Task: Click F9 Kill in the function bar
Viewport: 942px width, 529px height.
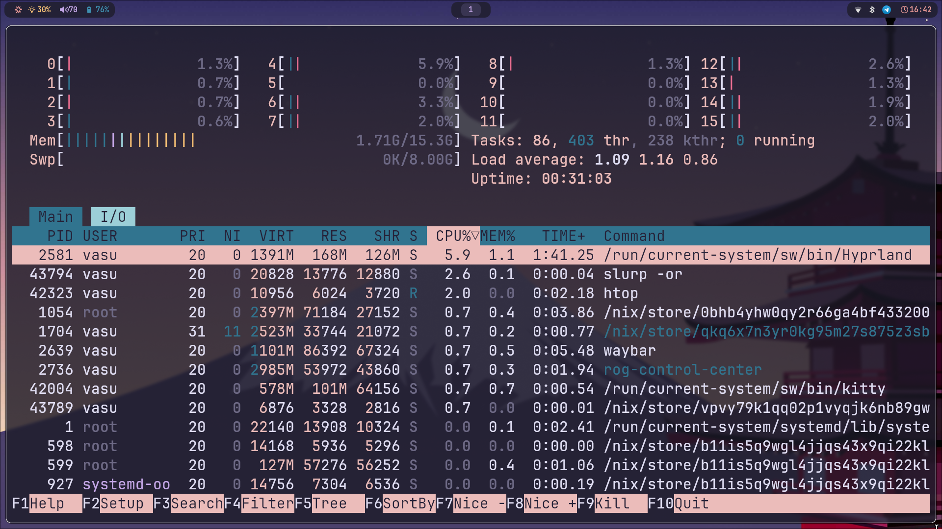Action: pos(611,504)
